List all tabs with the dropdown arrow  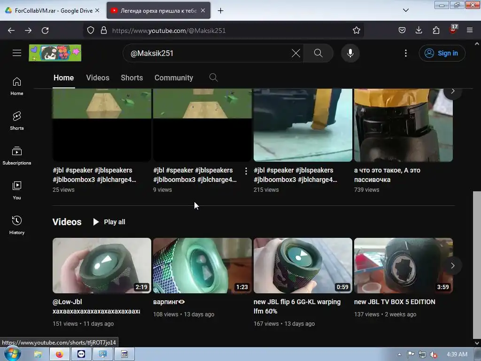[x=405, y=10]
